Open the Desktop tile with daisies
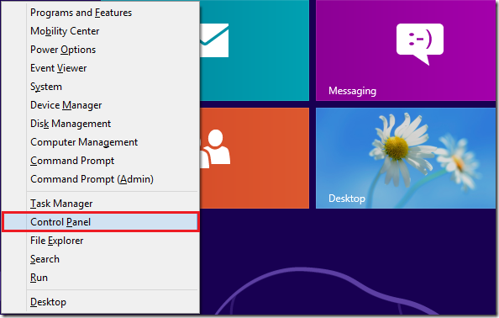Image resolution: width=499 pixels, height=318 pixels. coord(406,158)
